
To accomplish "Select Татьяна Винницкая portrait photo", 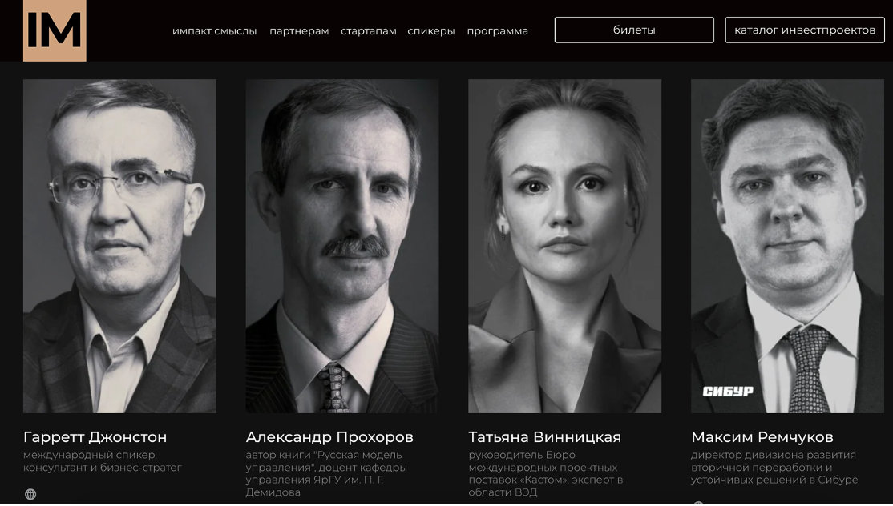I will click(565, 246).
